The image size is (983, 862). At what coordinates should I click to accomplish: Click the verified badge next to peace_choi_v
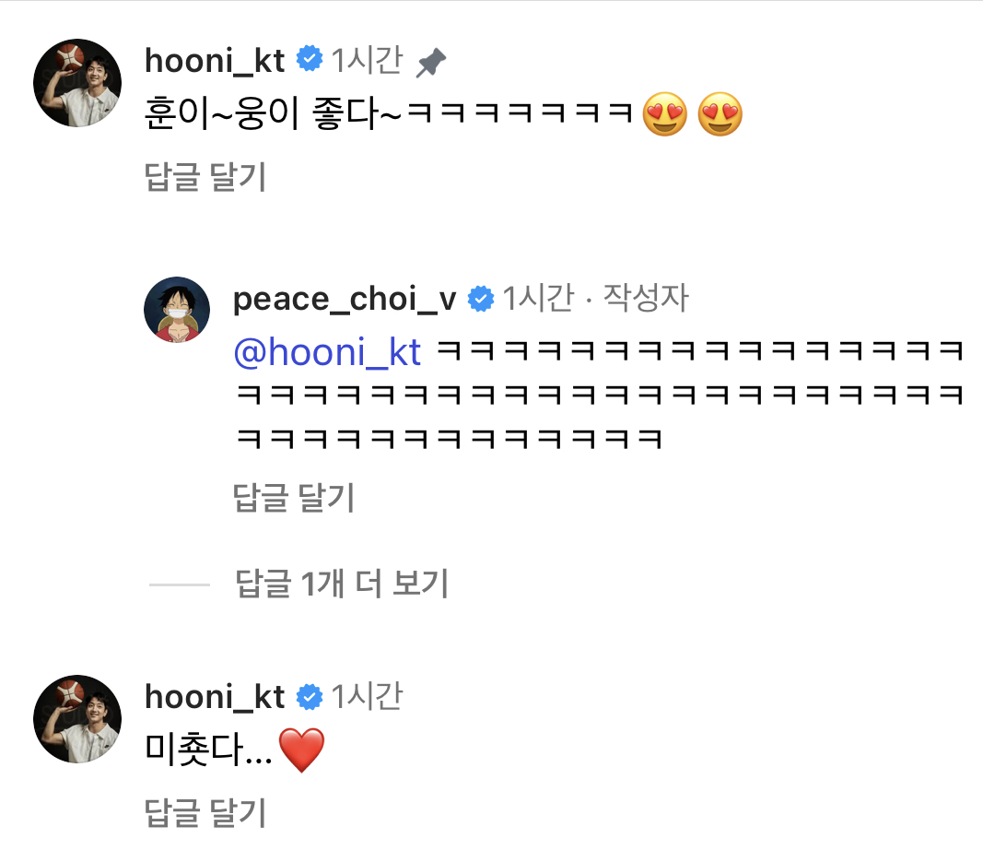point(480,299)
